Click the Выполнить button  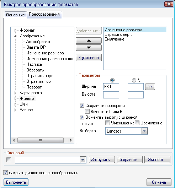pyautogui.click(x=16, y=182)
